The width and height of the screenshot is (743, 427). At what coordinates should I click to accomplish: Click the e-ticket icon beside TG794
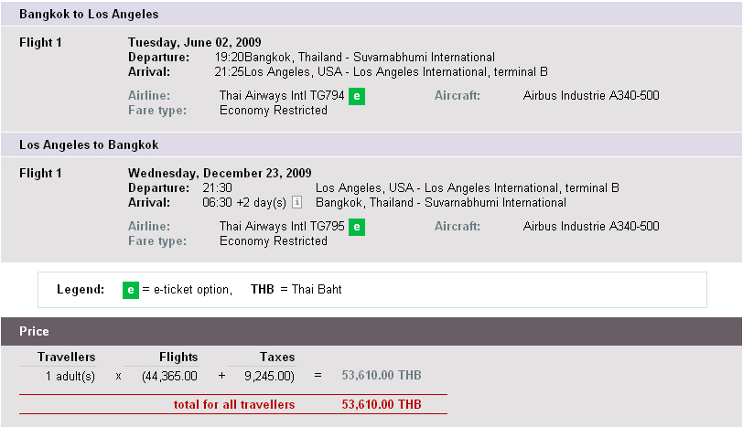pyautogui.click(x=356, y=96)
